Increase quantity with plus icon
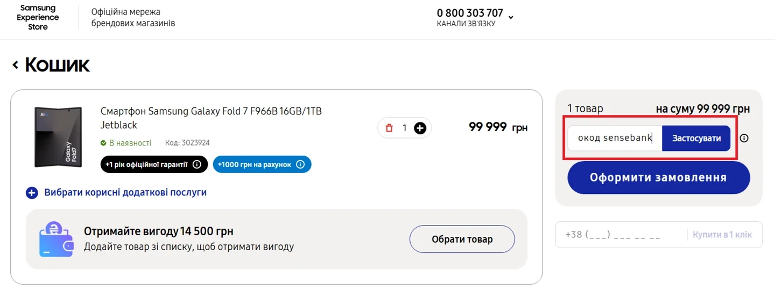775x290 pixels. pos(420,128)
